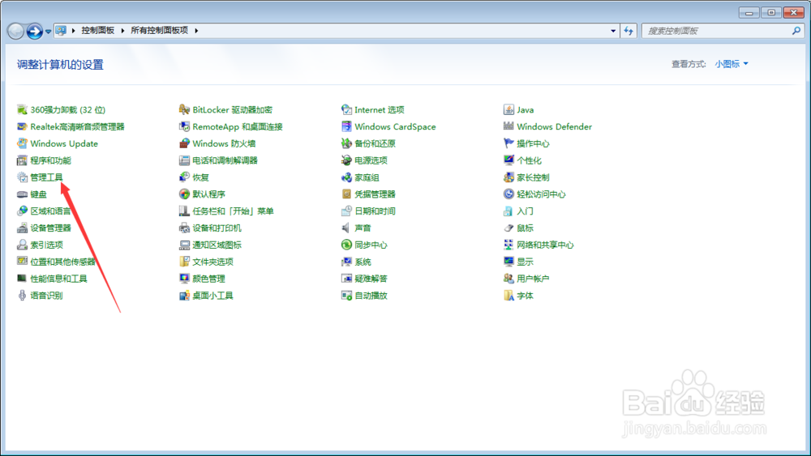Open 电话和调制解调器 link
Screen dimensions: 811x456
pos(225,160)
